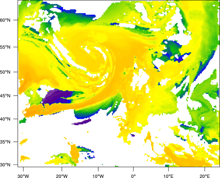Click the 50°N latitude axis label
The height and width of the screenshot is (178, 220).
point(5,72)
